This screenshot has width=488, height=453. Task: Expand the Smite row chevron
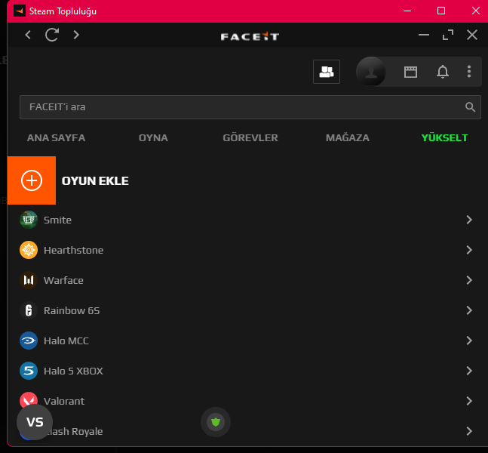point(469,220)
